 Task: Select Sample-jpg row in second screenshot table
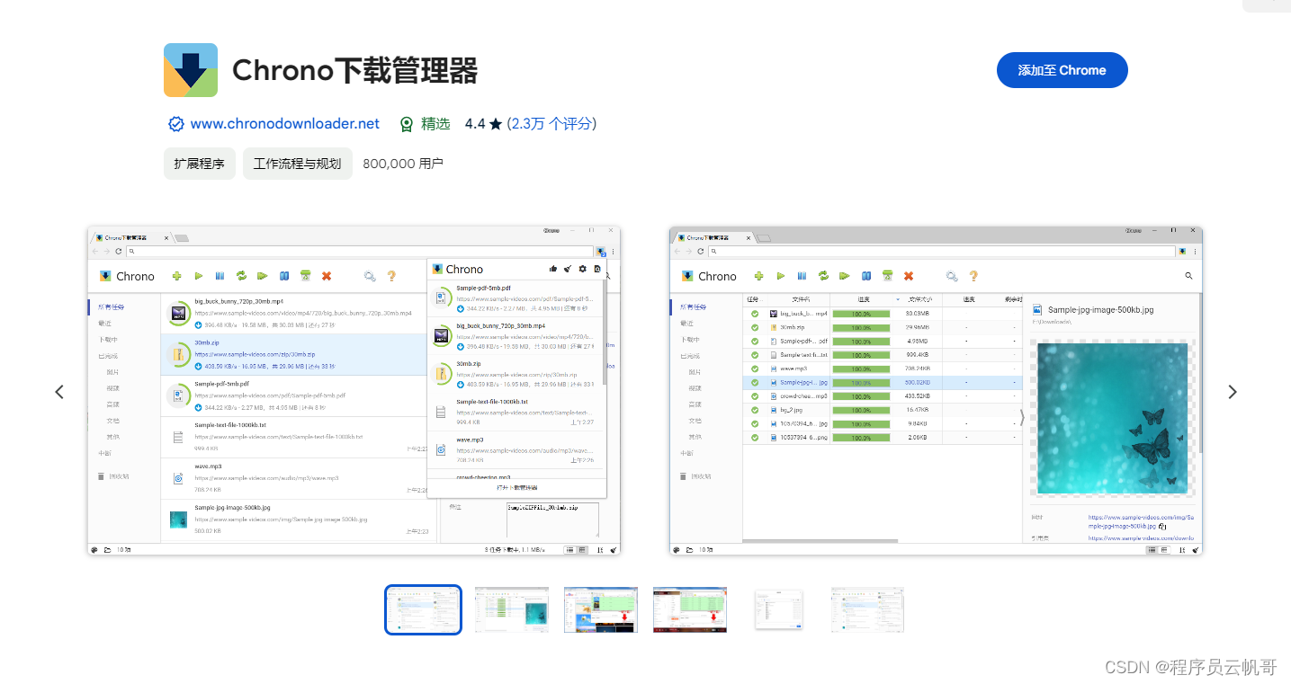882,382
